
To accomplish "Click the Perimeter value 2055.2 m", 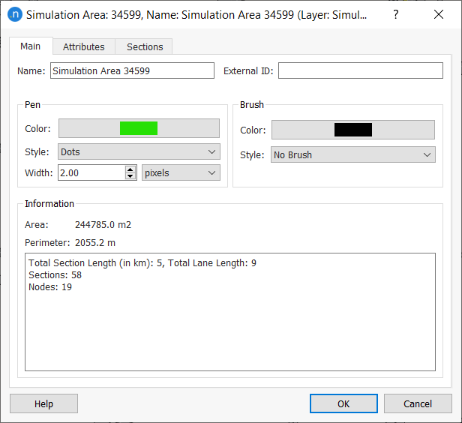I will tap(94, 243).
